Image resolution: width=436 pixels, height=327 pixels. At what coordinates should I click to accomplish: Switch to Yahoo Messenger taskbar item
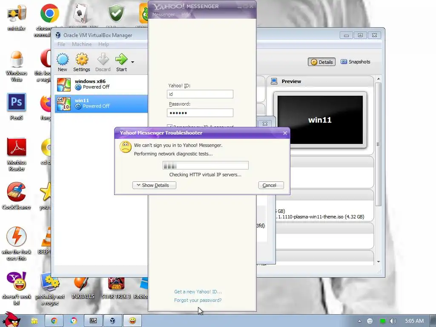coord(132,321)
